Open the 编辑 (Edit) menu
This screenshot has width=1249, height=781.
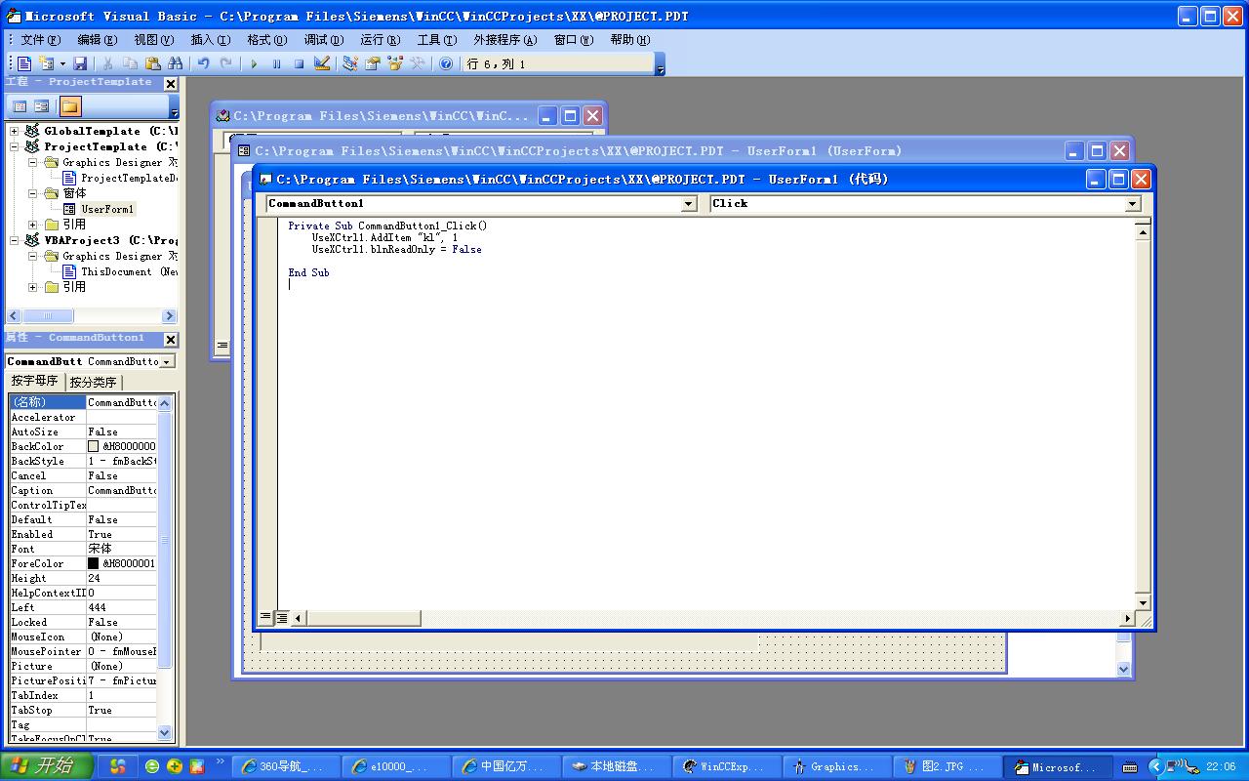(97, 40)
